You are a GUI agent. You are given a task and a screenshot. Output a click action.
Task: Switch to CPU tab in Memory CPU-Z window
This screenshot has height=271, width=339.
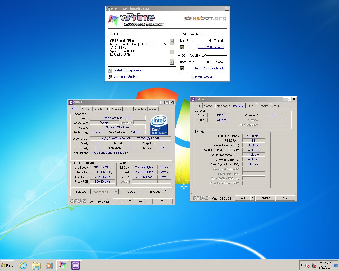(x=197, y=106)
